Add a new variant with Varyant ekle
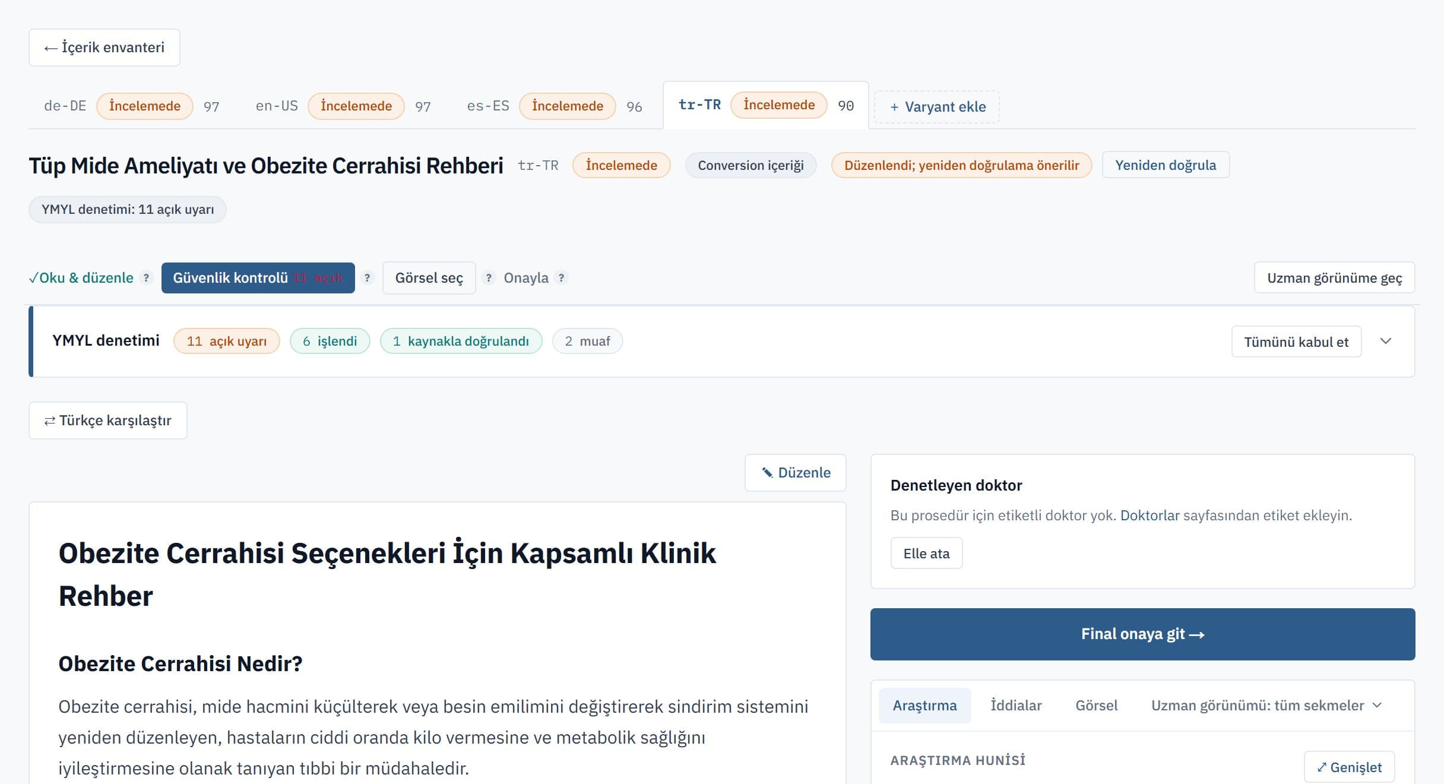1444x784 pixels. 937,107
